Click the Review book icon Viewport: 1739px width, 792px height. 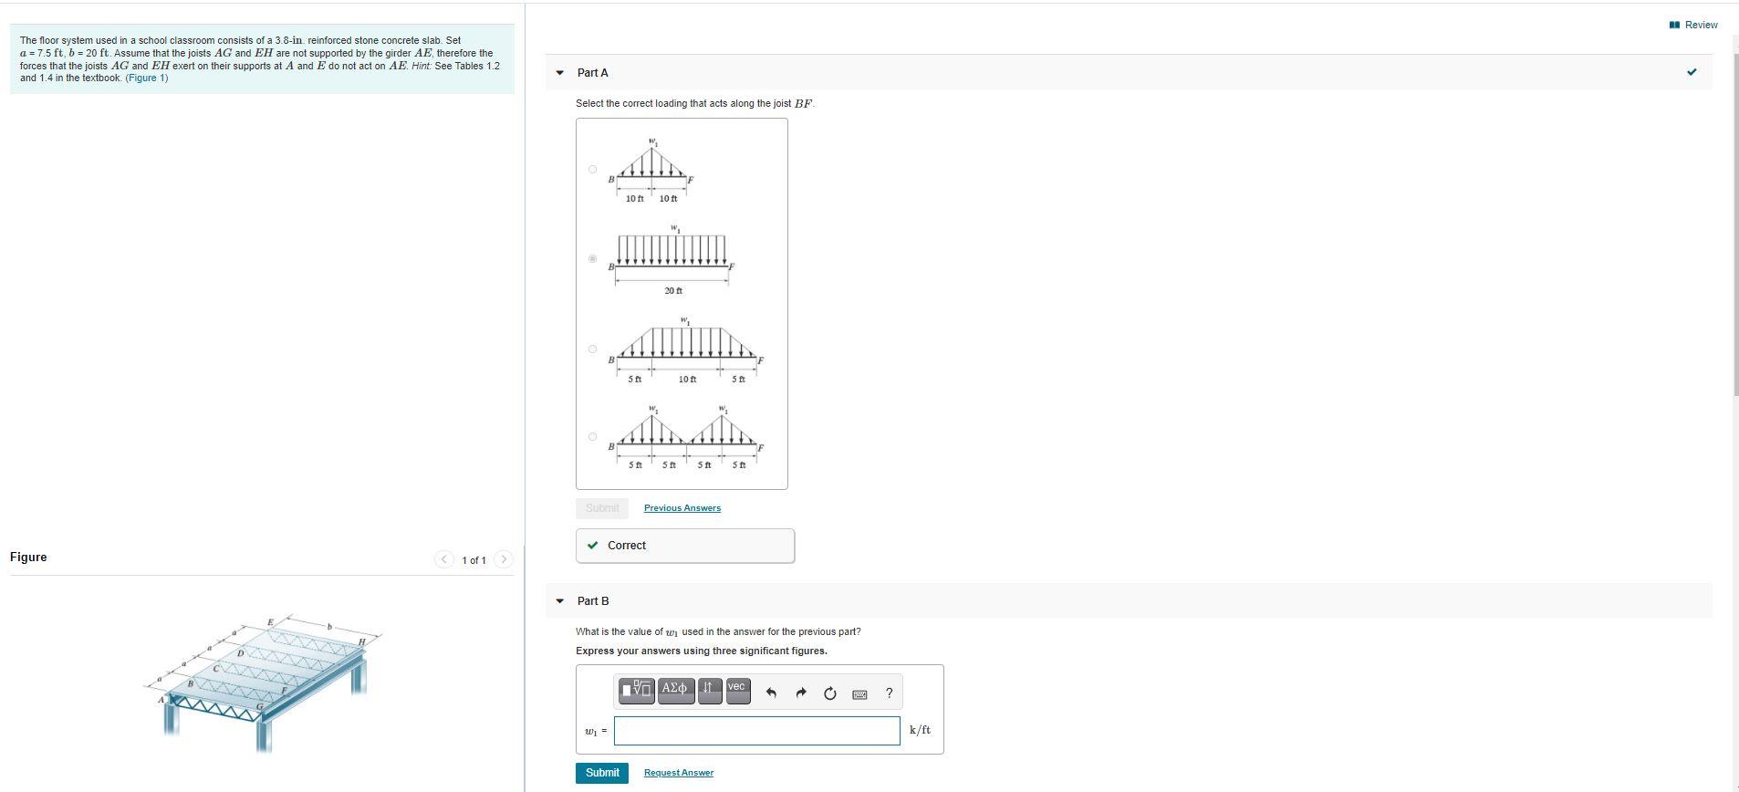click(1674, 25)
